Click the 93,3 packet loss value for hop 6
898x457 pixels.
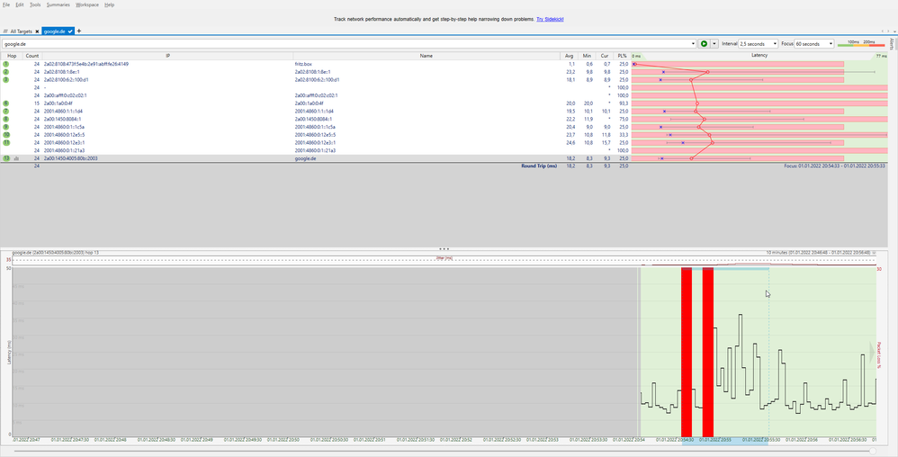coord(623,103)
